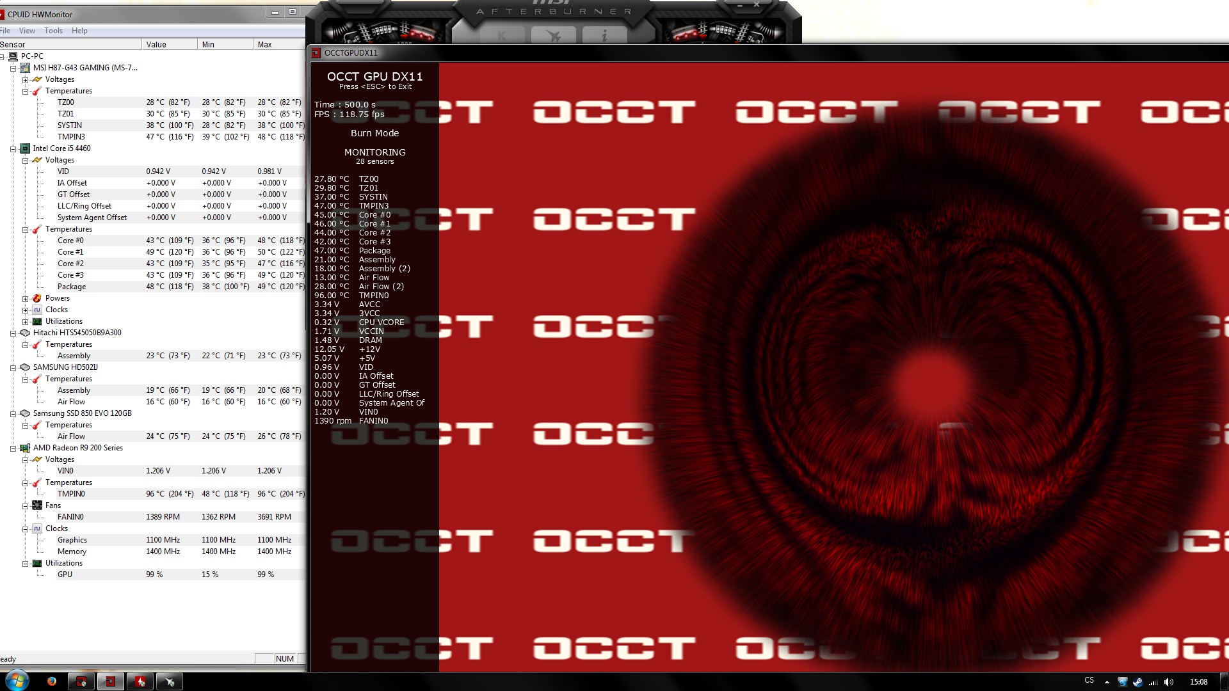Collapse SAMSUNG HD502IJ drive node
This screenshot has width=1229, height=691.
[13, 367]
